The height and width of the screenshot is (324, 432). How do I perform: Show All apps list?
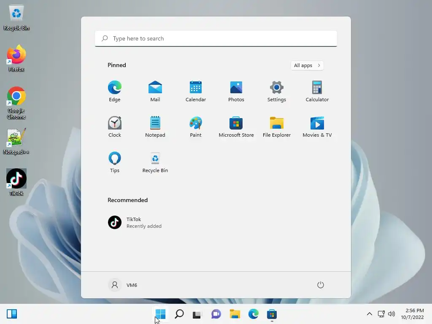tap(307, 65)
